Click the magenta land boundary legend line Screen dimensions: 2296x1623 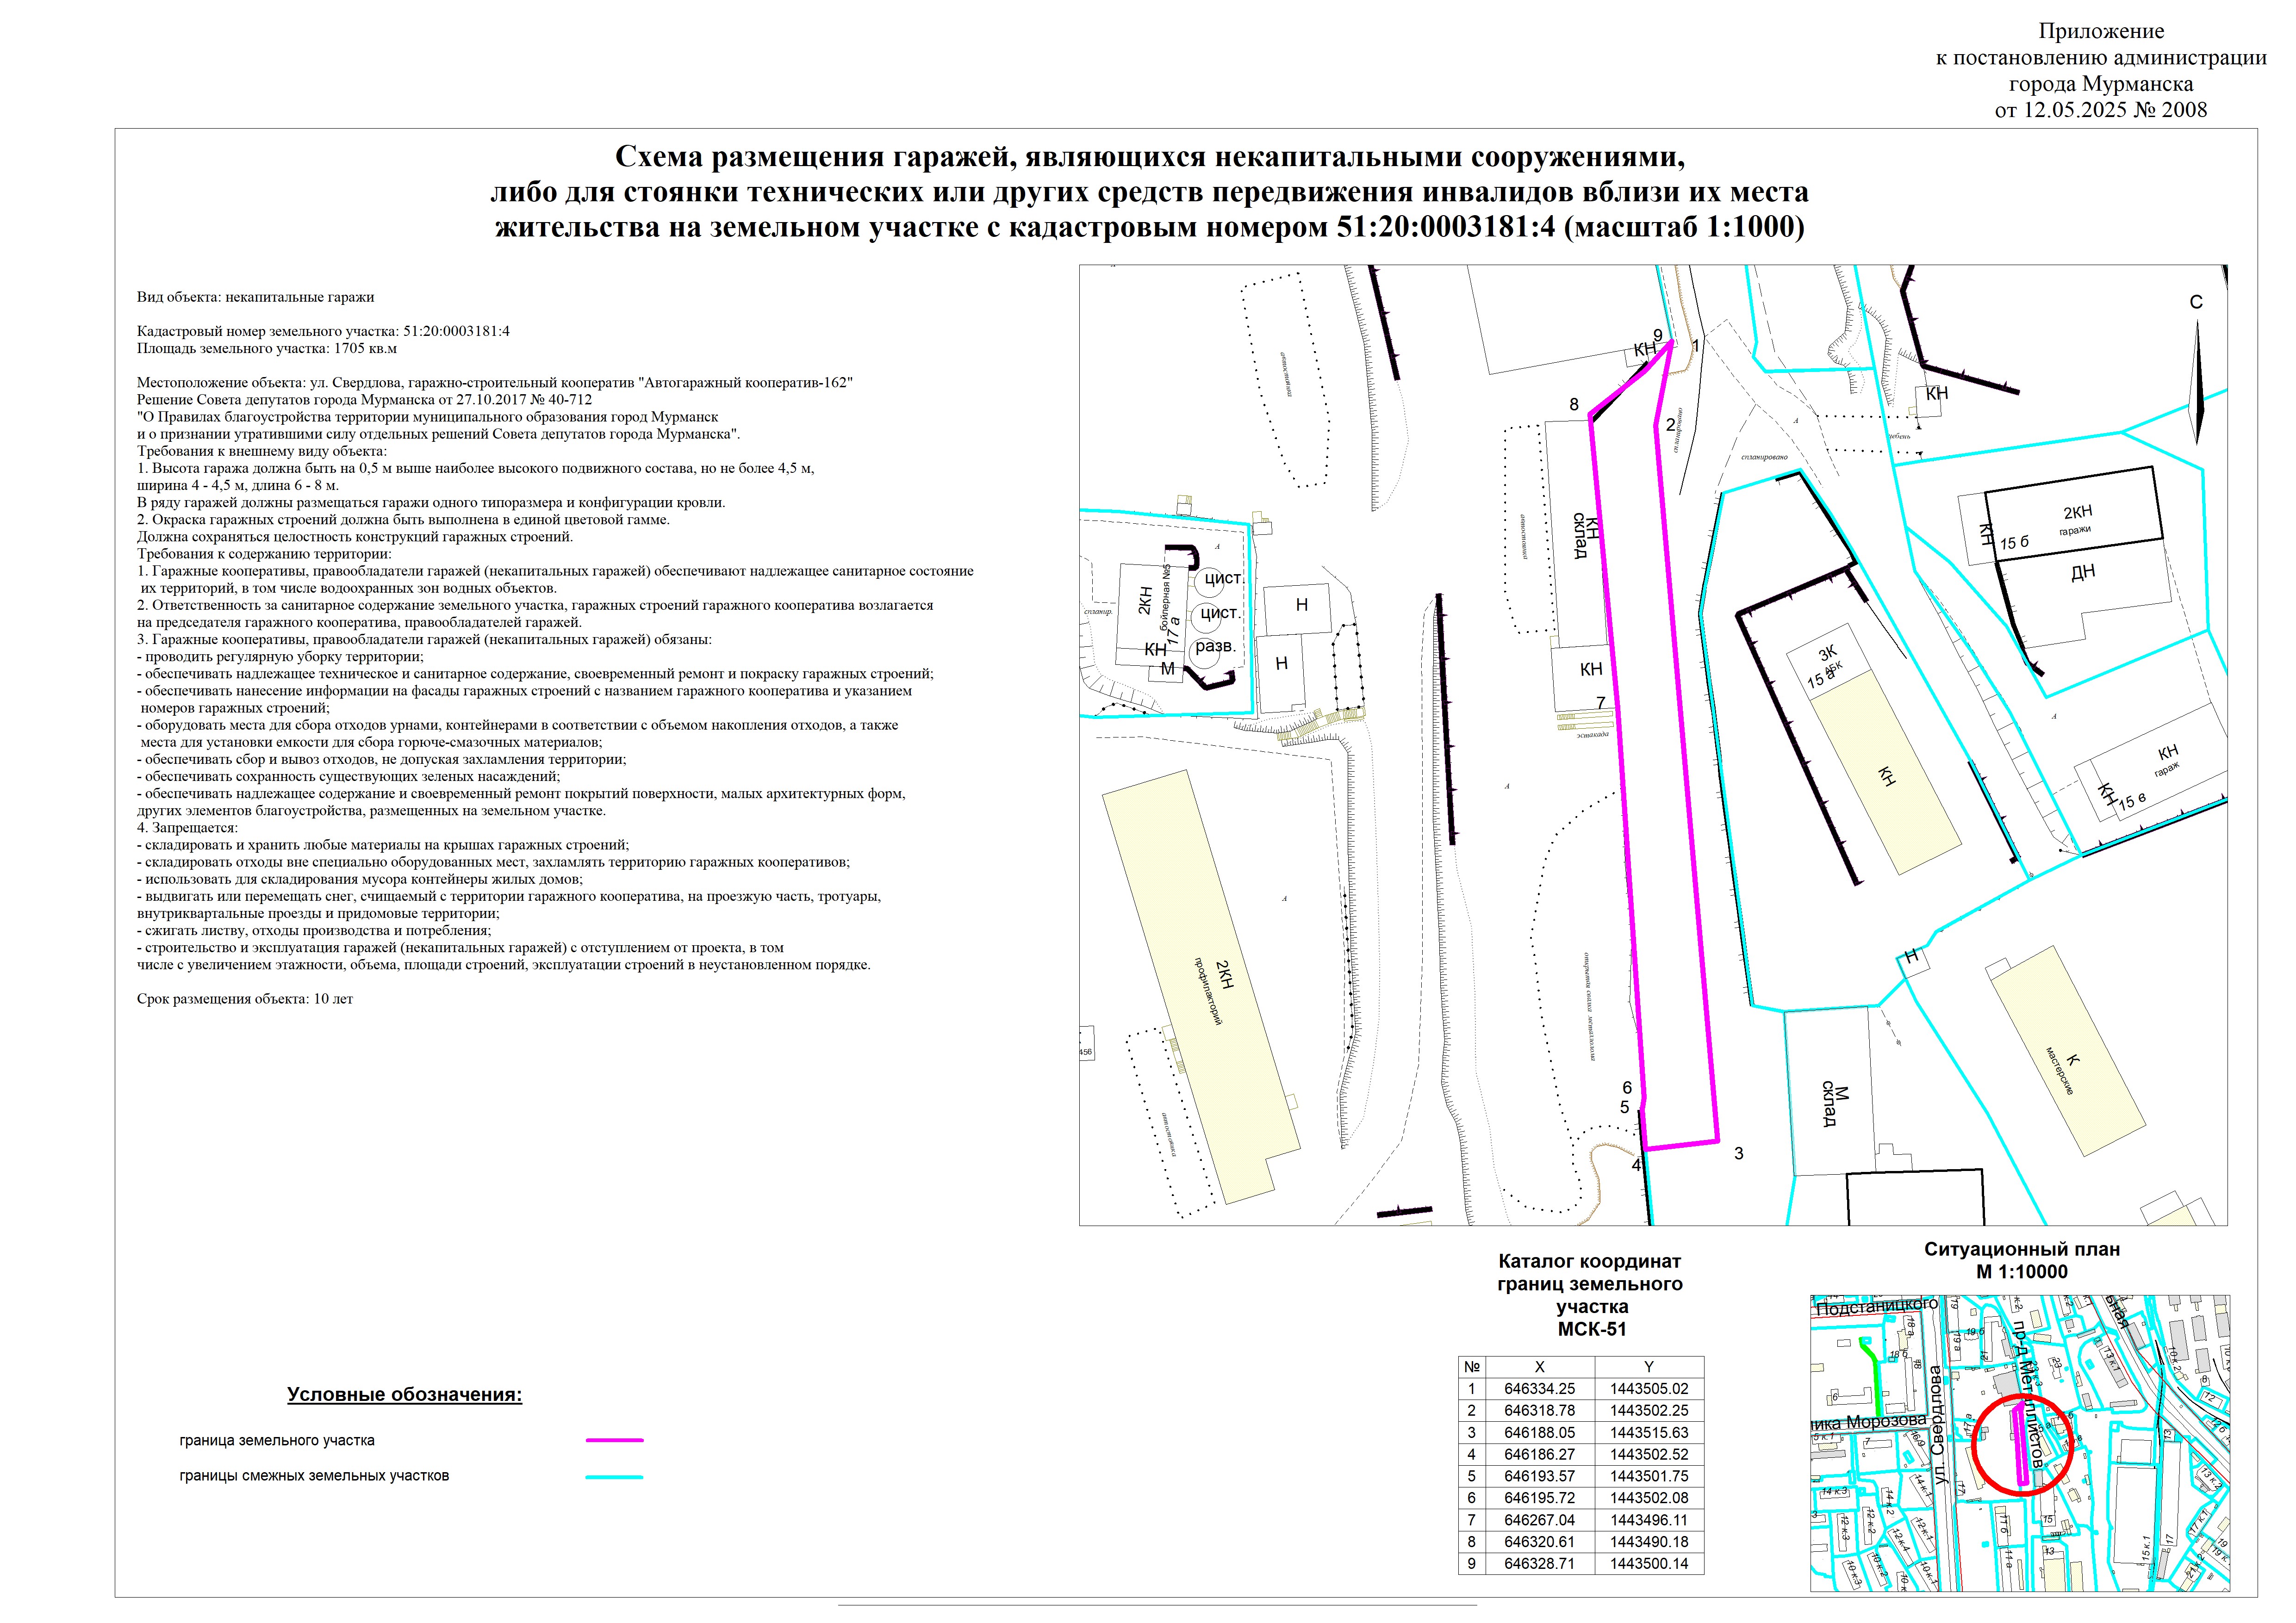pos(614,1441)
